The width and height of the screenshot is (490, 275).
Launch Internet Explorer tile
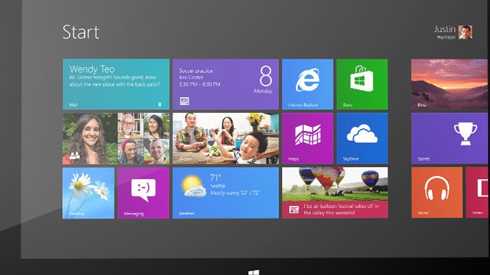(x=308, y=84)
